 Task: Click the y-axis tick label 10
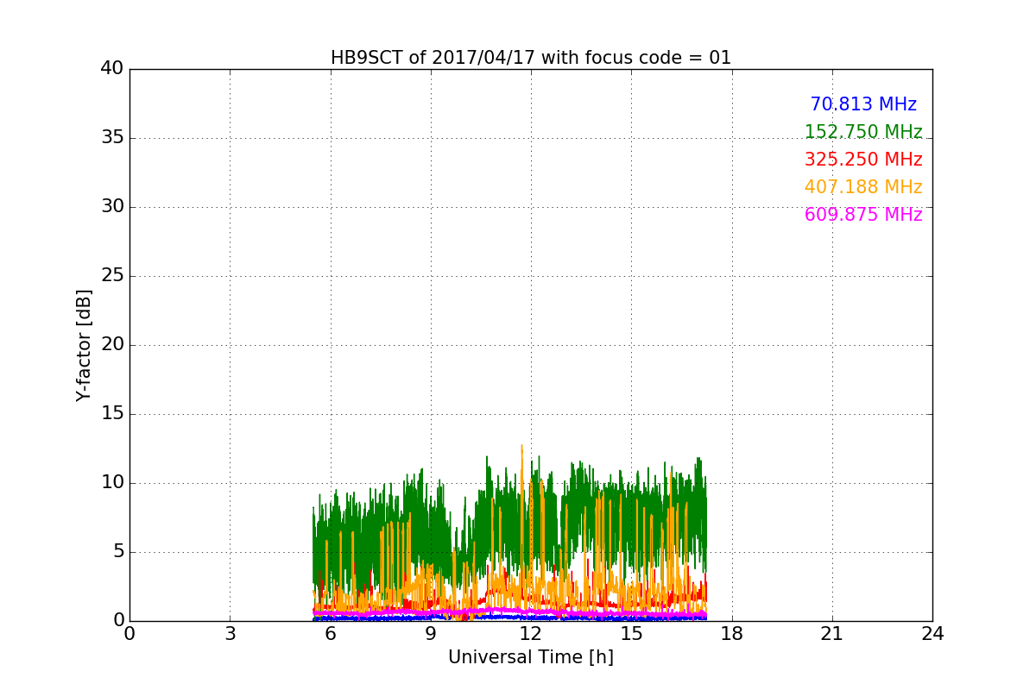click(112, 483)
